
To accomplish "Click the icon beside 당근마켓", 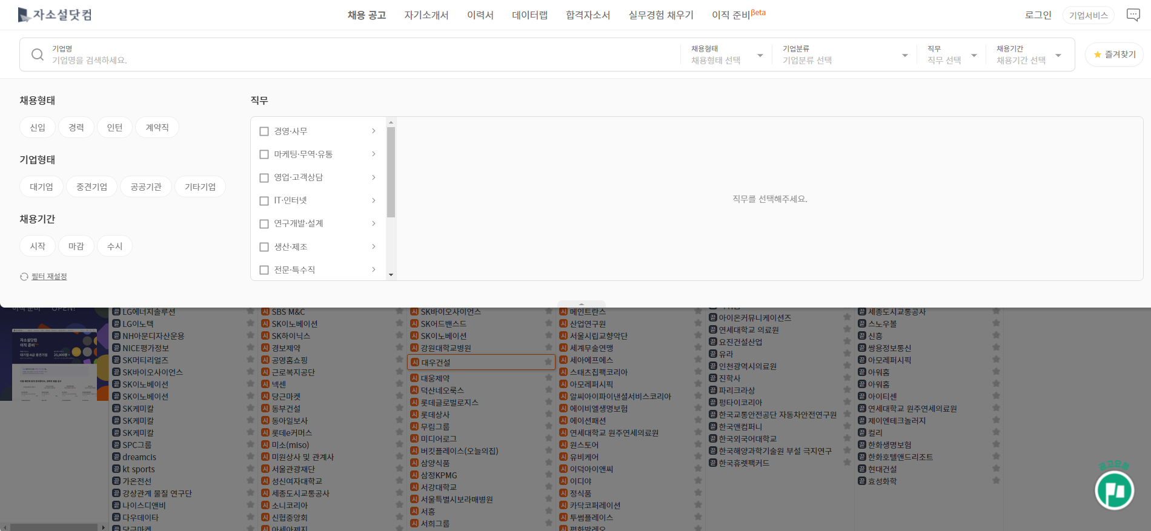I will (265, 397).
